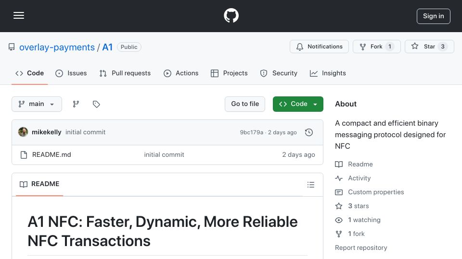Viewport: 462px width, 259px height.
Task: Click mikekelly avatar image
Action: pyautogui.click(x=23, y=132)
